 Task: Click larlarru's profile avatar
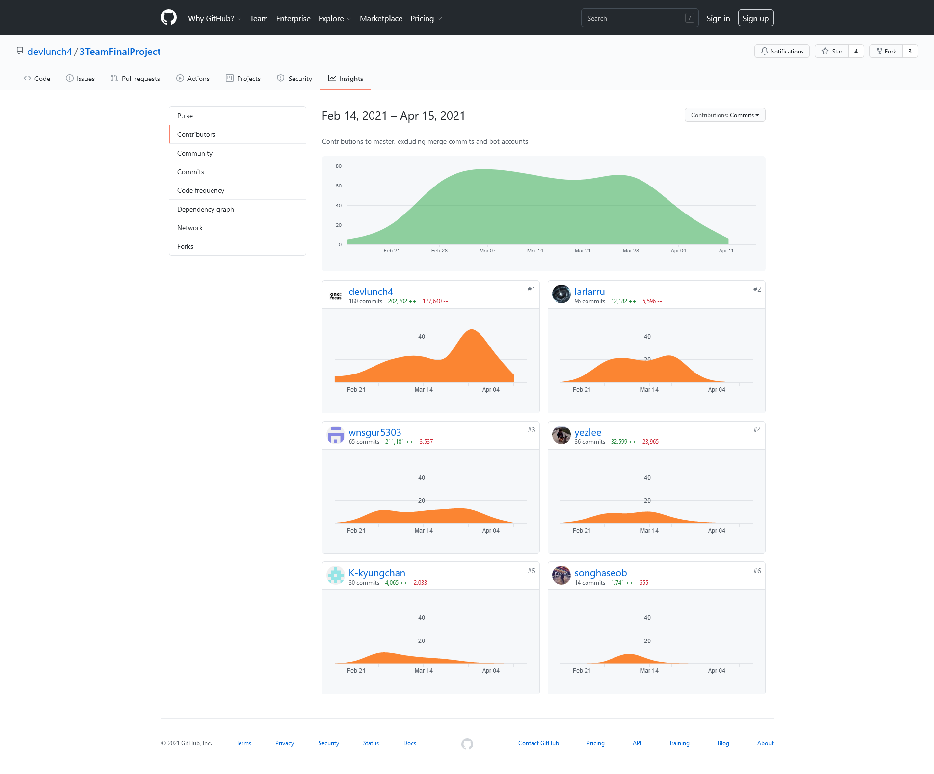point(561,294)
